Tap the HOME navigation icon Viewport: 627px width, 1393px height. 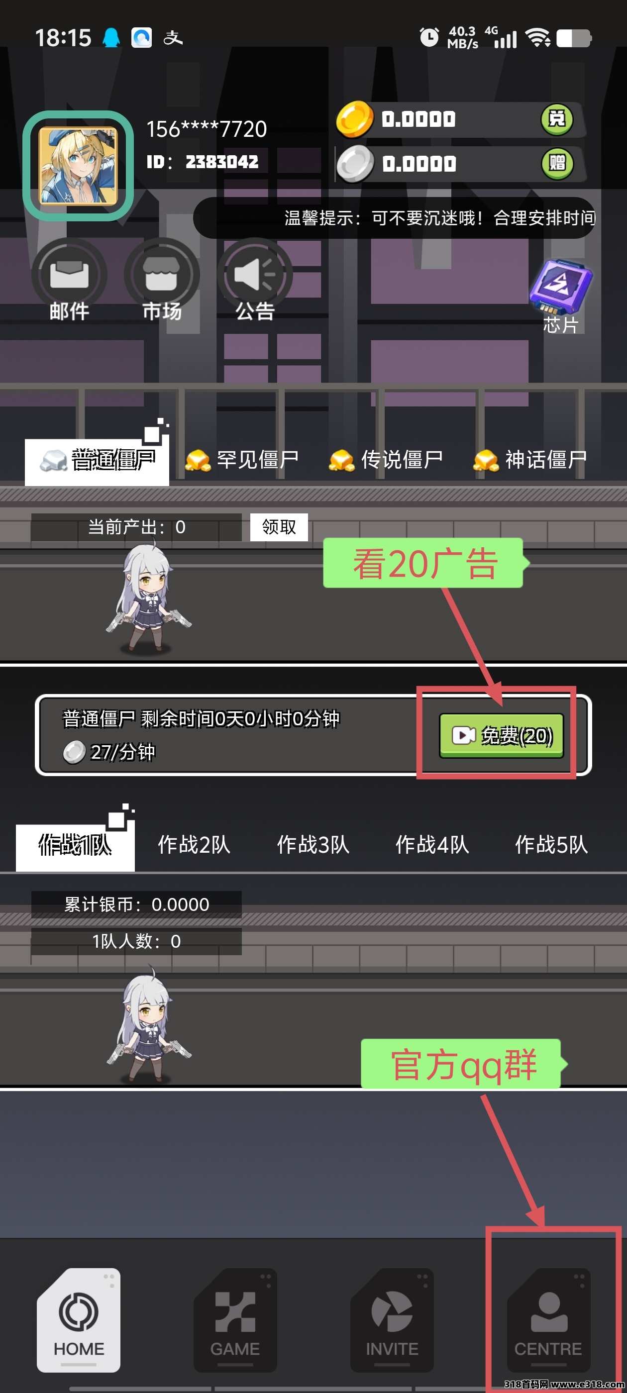tap(79, 1320)
